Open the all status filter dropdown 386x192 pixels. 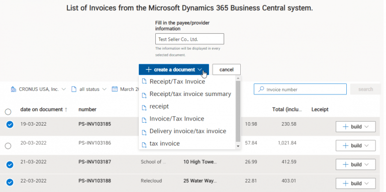click(89, 89)
